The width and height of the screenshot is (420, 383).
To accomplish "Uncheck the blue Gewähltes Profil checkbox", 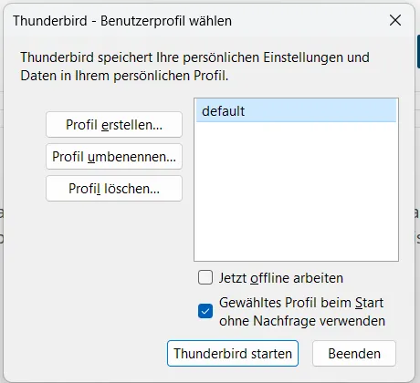I will click(x=205, y=311).
